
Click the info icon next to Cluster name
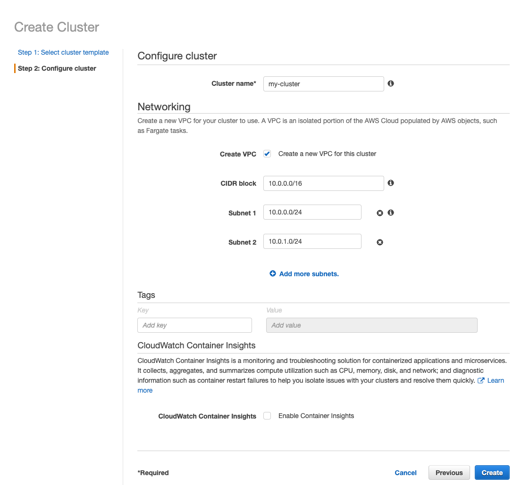coord(390,83)
